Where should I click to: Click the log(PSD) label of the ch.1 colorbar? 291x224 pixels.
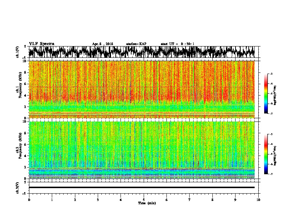click(275, 95)
